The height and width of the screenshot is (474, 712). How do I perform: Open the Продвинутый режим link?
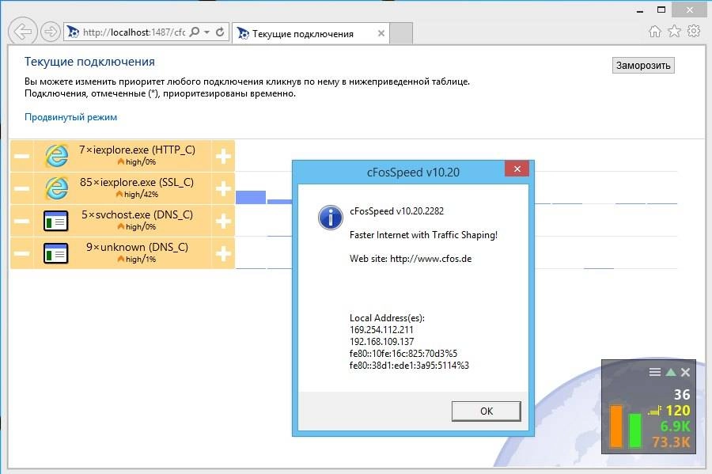point(71,117)
